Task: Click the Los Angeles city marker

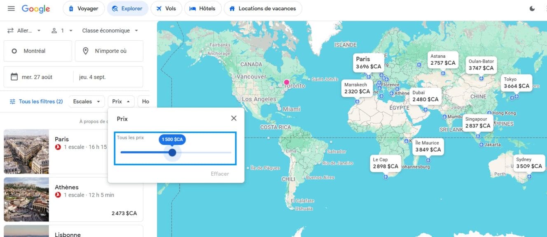Action: click(x=239, y=99)
